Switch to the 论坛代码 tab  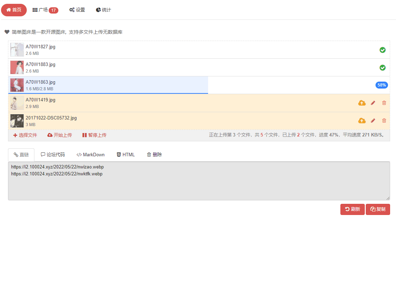(52, 154)
